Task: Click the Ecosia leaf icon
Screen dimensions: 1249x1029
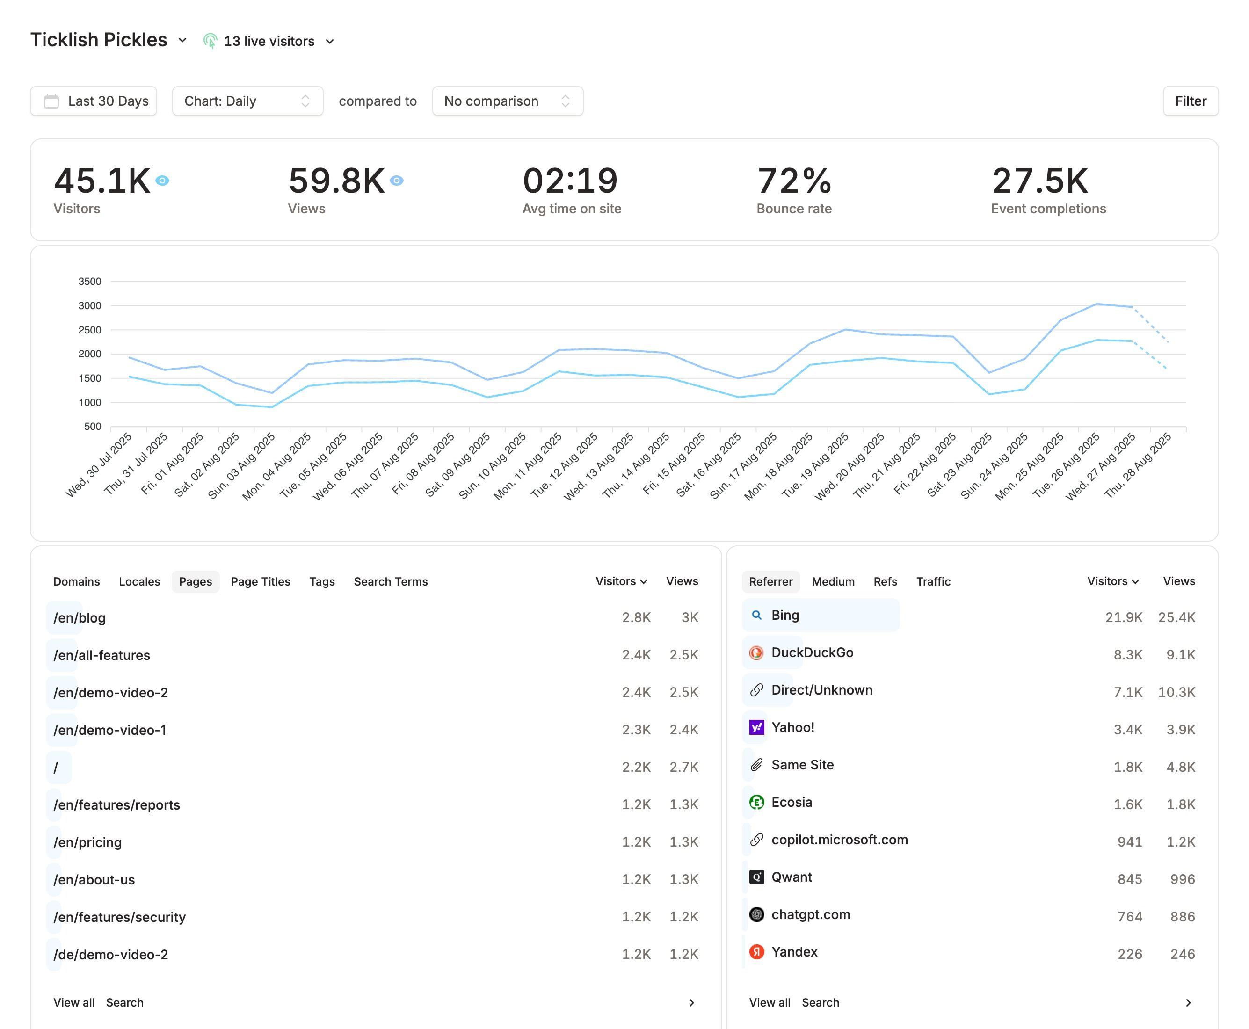Action: [756, 803]
